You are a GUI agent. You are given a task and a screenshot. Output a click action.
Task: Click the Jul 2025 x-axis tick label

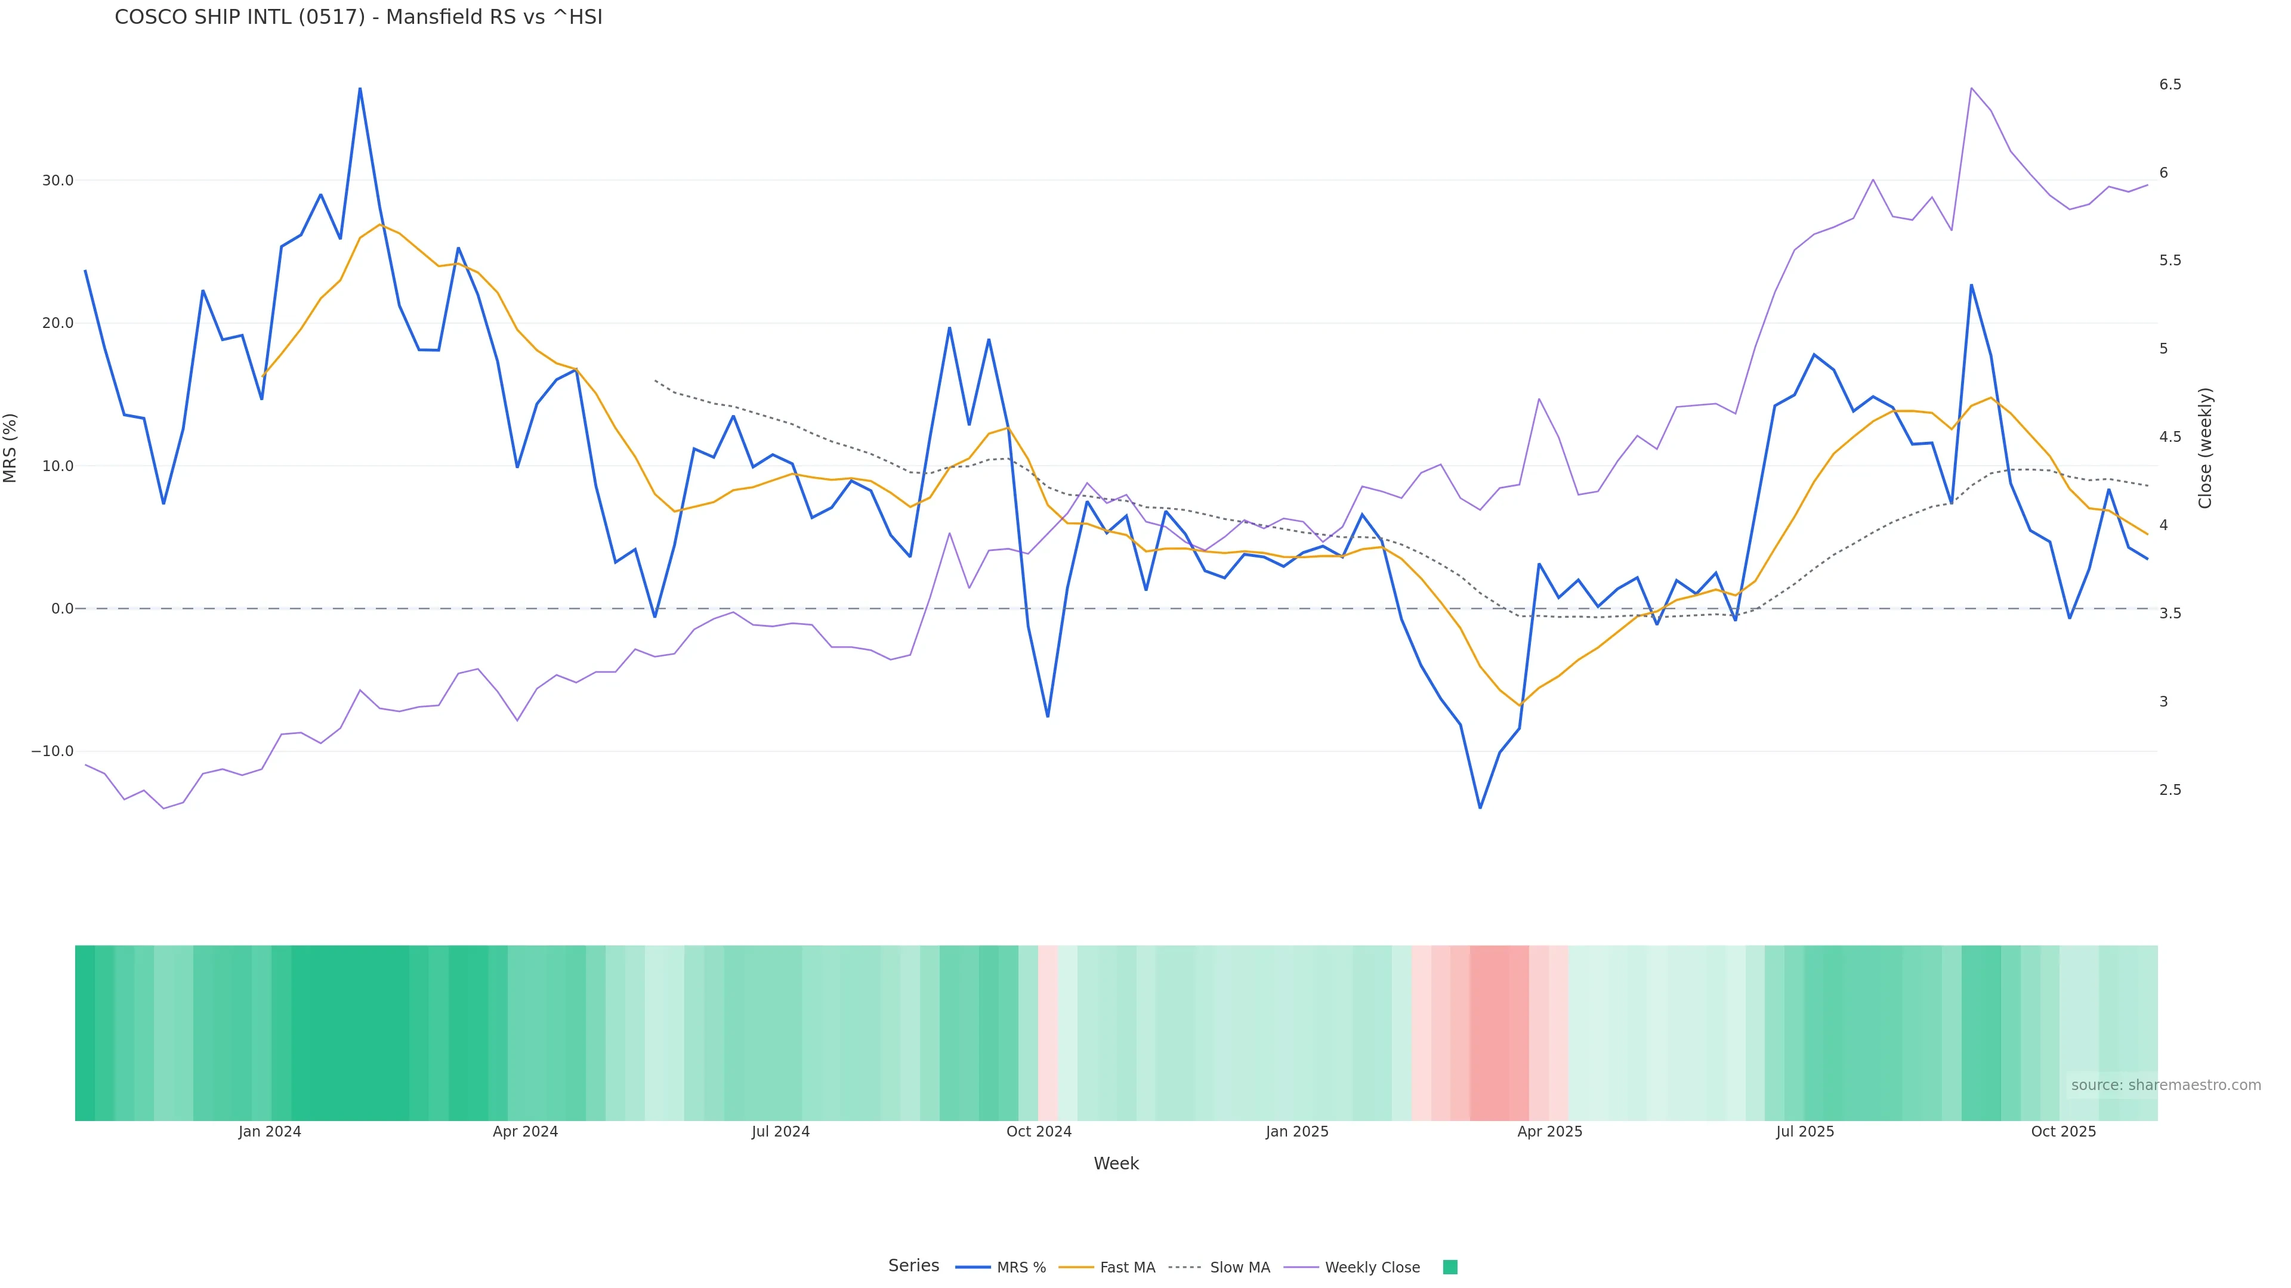pyautogui.click(x=1805, y=1132)
